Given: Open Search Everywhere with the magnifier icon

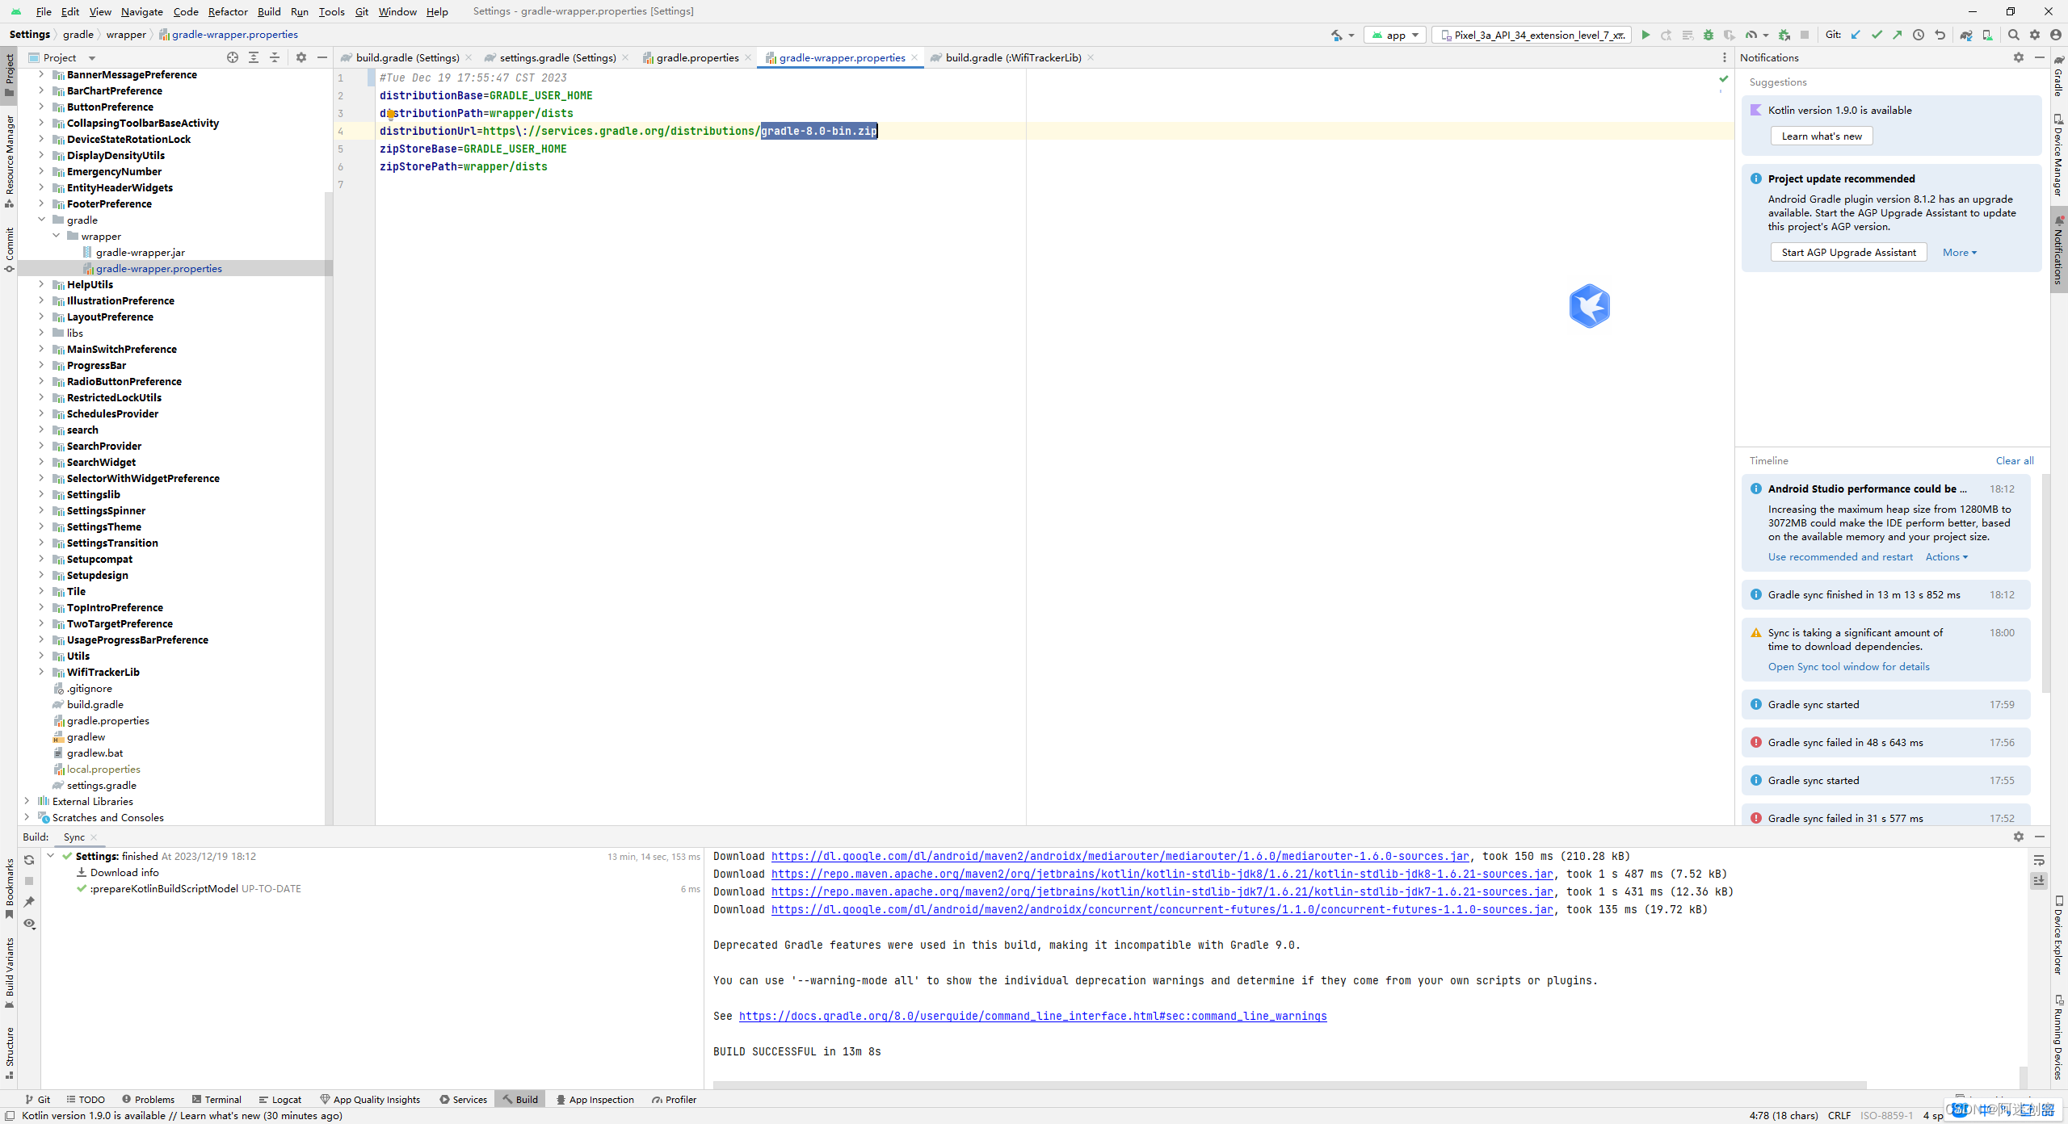Looking at the screenshot, I should click(x=2013, y=36).
